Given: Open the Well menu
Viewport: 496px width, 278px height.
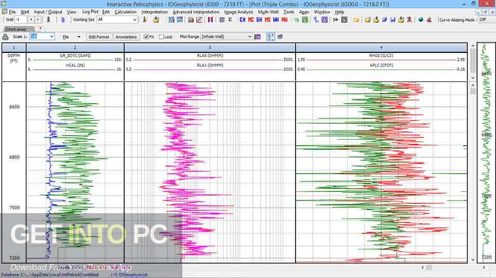Looking at the screenshot, I should [x=25, y=12].
